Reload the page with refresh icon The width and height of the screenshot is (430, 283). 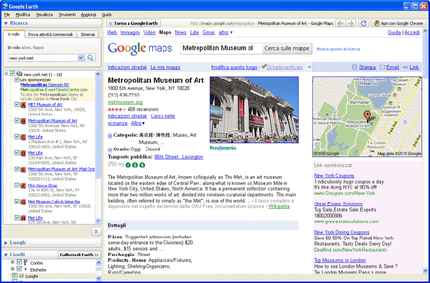[364, 23]
